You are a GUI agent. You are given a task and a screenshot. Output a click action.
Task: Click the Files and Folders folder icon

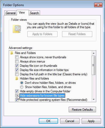12,53
